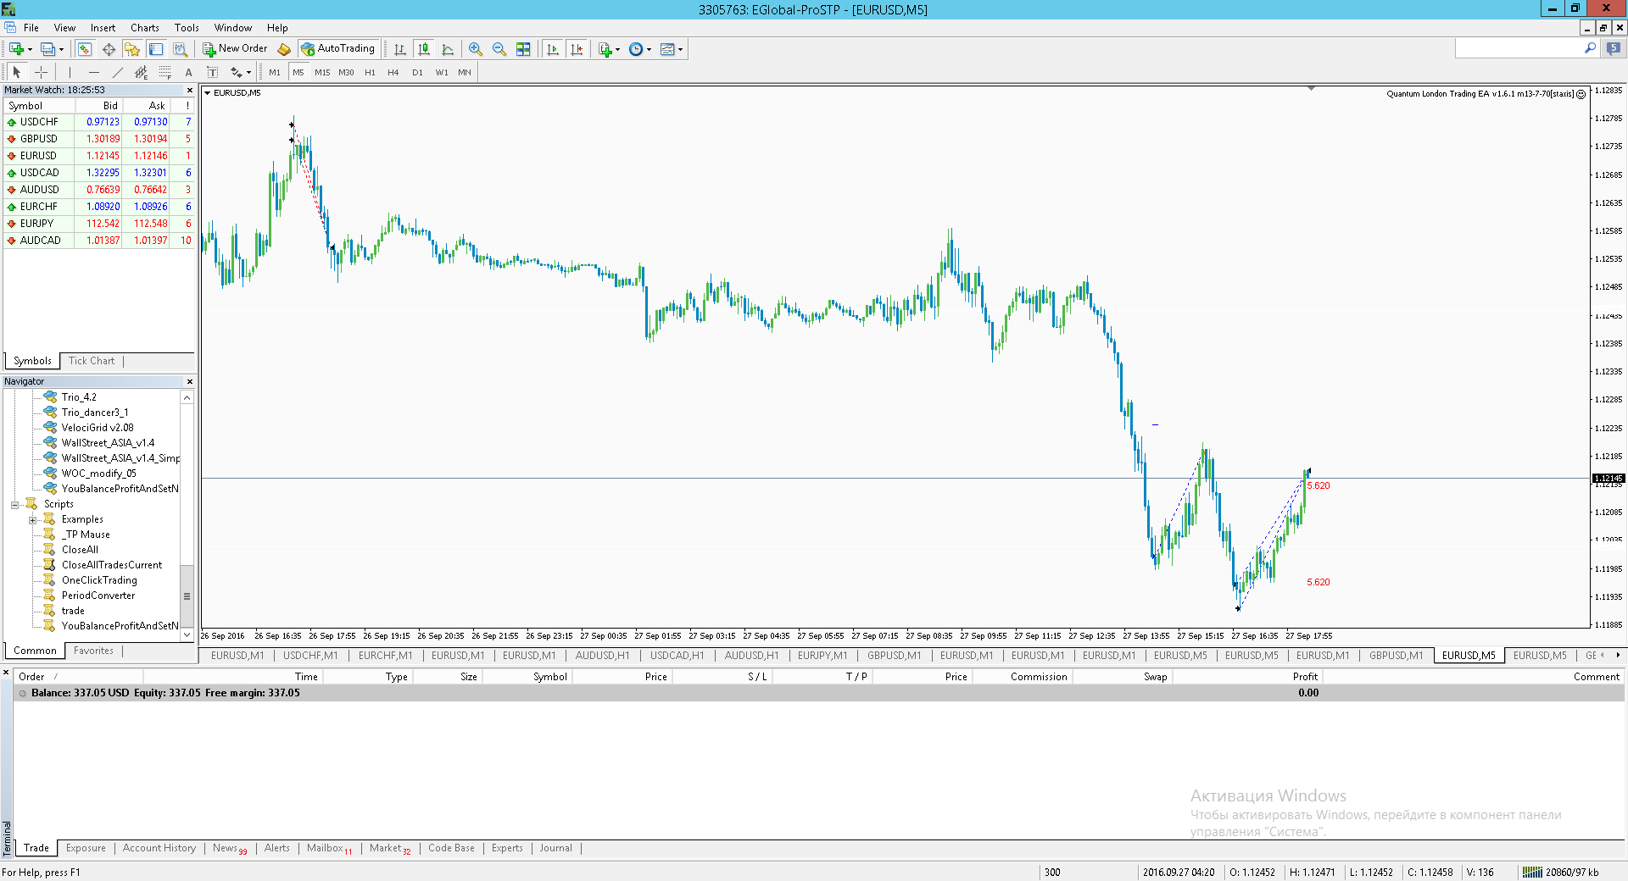Select the crosshair tool
1628x881 pixels.
tap(41, 72)
